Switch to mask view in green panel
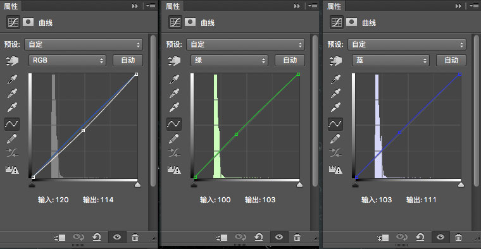 click(x=191, y=22)
